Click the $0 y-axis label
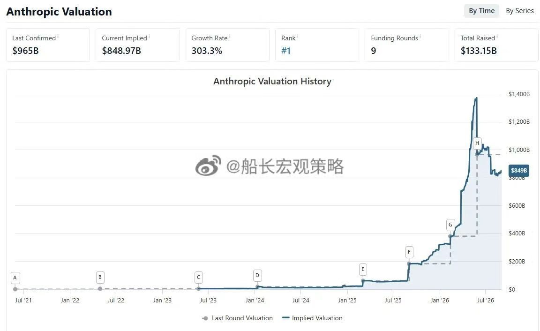Viewport: 540px width, 331px height. [512, 289]
